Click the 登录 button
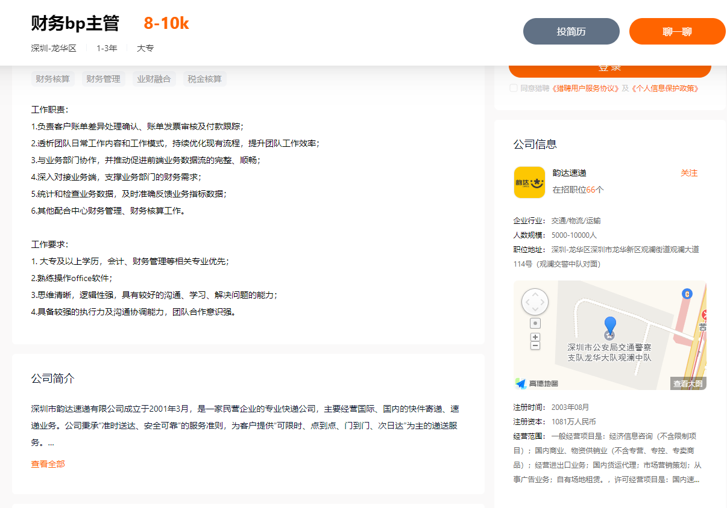 [x=609, y=67]
